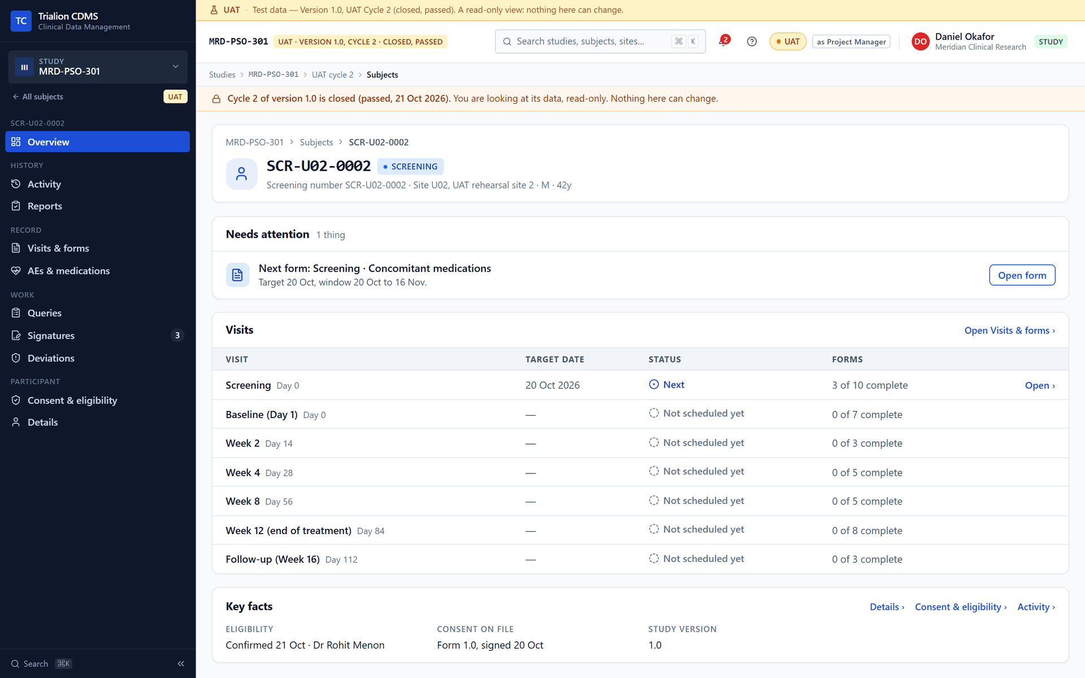The height and width of the screenshot is (678, 1085).
Task: Click the sidebar Search magnifier icon at bottom
Action: click(x=15, y=664)
